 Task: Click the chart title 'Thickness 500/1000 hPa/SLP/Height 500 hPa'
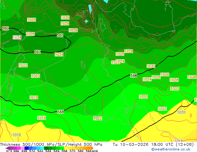point(51,145)
